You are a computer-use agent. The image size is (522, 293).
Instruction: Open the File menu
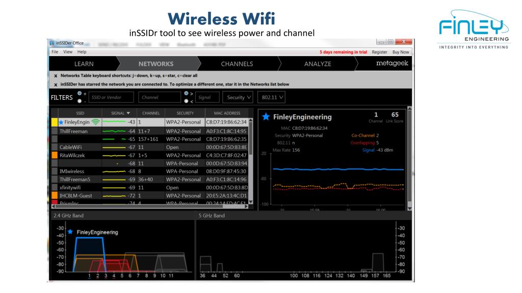pyautogui.click(x=55, y=52)
